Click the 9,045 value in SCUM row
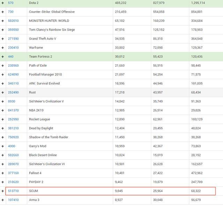Screen dimensions: 223x206 119,191
